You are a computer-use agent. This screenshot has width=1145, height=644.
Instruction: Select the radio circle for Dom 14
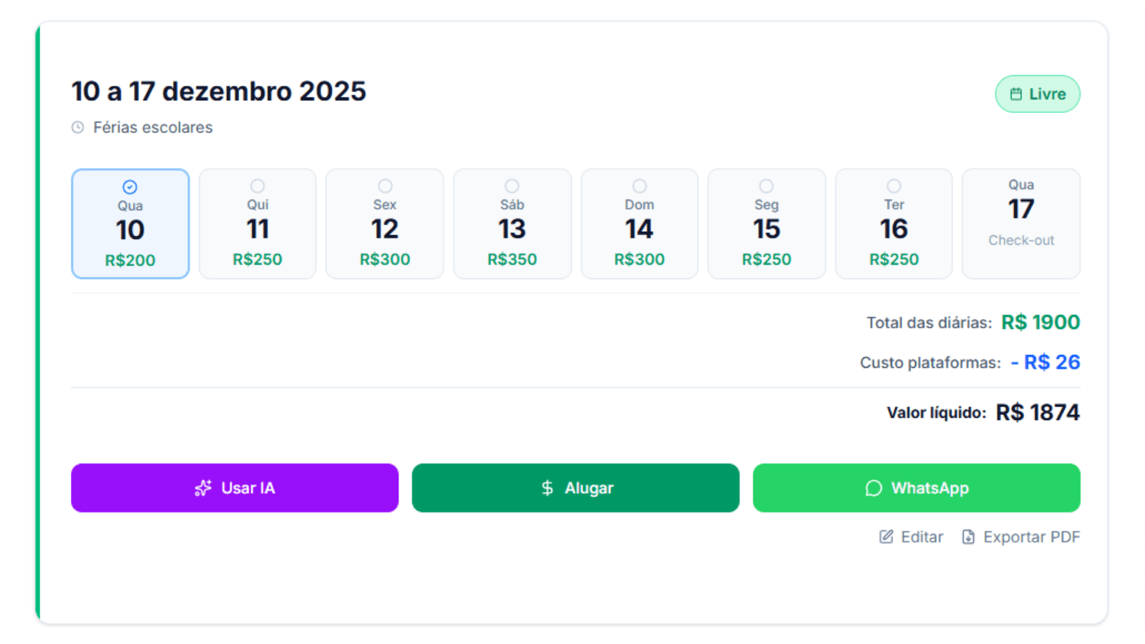tap(640, 186)
